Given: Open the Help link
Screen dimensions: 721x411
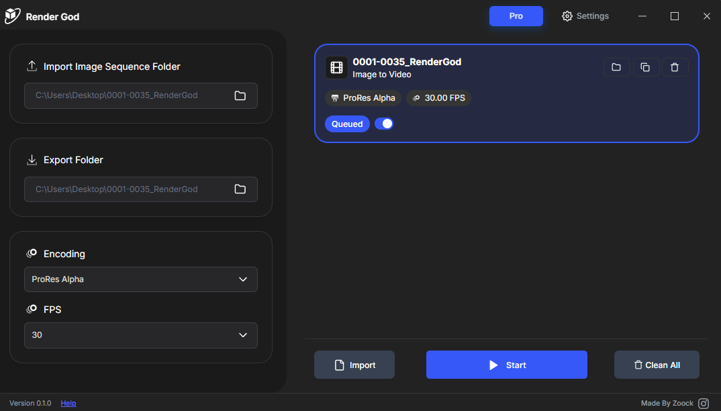Looking at the screenshot, I should [68, 403].
